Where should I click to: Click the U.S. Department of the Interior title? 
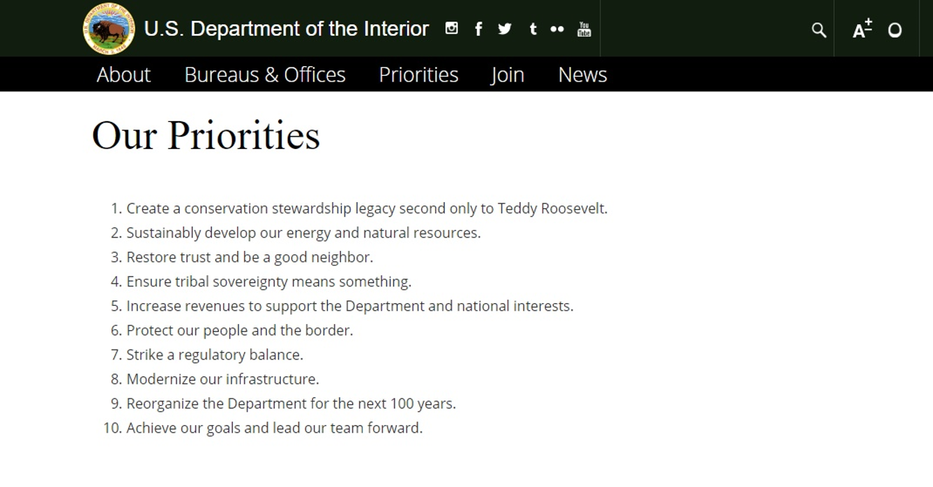tap(286, 29)
